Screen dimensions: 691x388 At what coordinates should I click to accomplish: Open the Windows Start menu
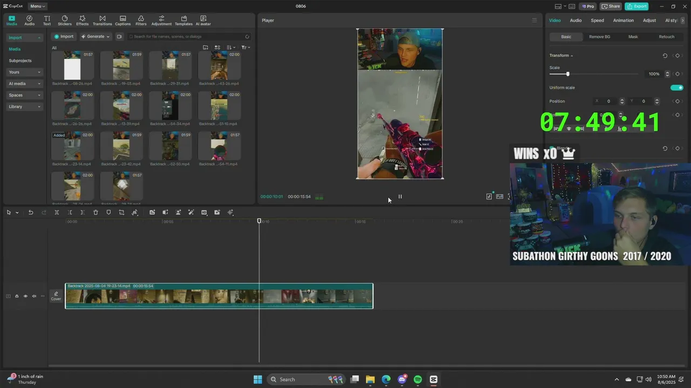pos(258,379)
